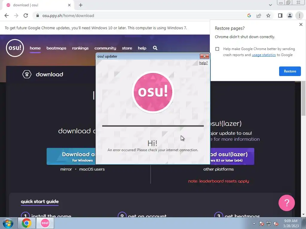Bookmark this page with star icon
The width and height of the screenshot is (306, 229).
tap(268, 16)
